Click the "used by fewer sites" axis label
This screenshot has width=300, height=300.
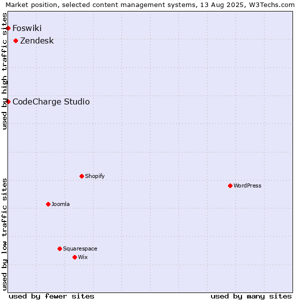tap(51, 296)
